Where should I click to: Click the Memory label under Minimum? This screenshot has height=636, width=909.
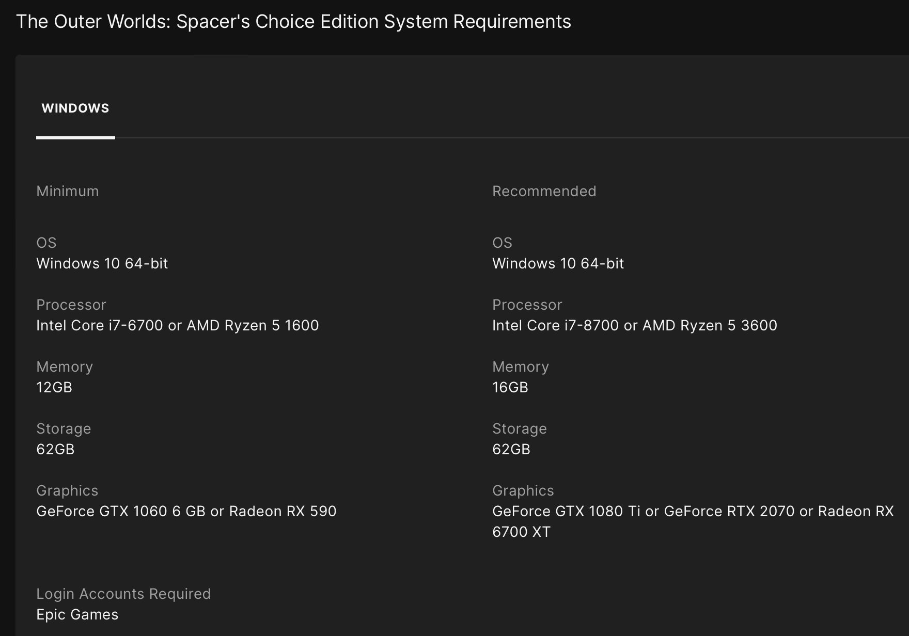pos(65,367)
